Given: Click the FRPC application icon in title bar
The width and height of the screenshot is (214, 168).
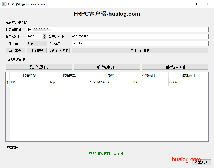Looking at the screenshot, I should [x=4, y=4].
